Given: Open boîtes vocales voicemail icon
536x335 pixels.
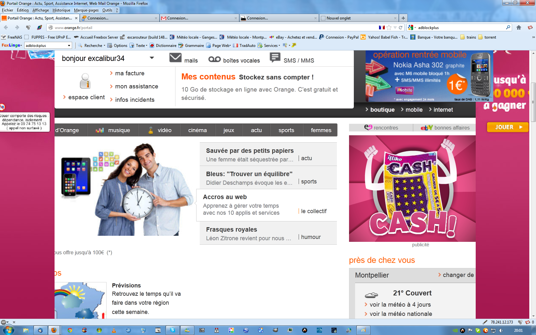Looking at the screenshot, I should point(214,59).
